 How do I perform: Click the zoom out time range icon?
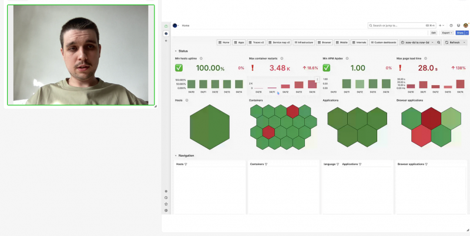[438, 43]
